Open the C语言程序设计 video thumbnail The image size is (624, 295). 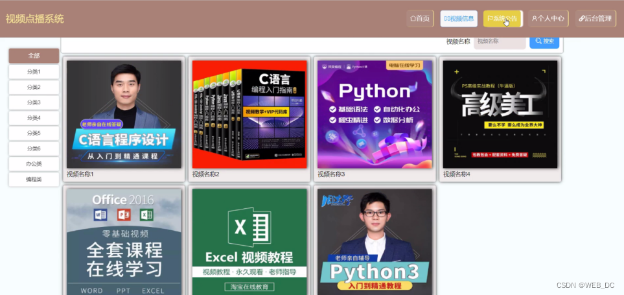(124, 114)
